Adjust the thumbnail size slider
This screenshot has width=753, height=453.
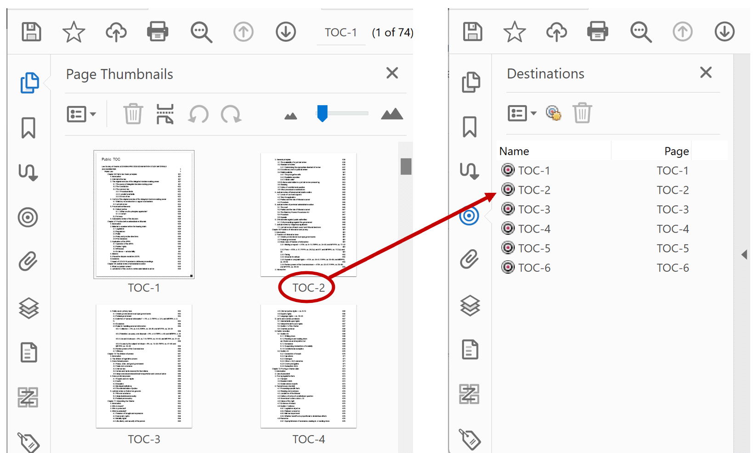(x=323, y=114)
